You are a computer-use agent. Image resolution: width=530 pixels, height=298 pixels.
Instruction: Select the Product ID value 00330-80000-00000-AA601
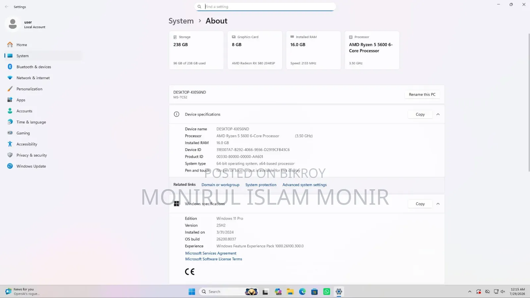pos(240,157)
